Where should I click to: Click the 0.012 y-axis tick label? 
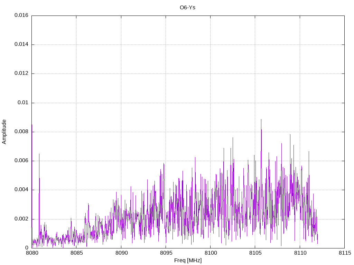click(21, 73)
